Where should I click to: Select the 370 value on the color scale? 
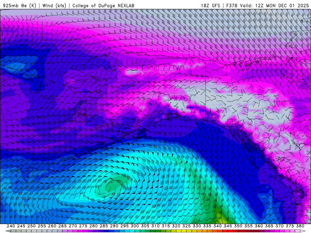(x=279, y=226)
